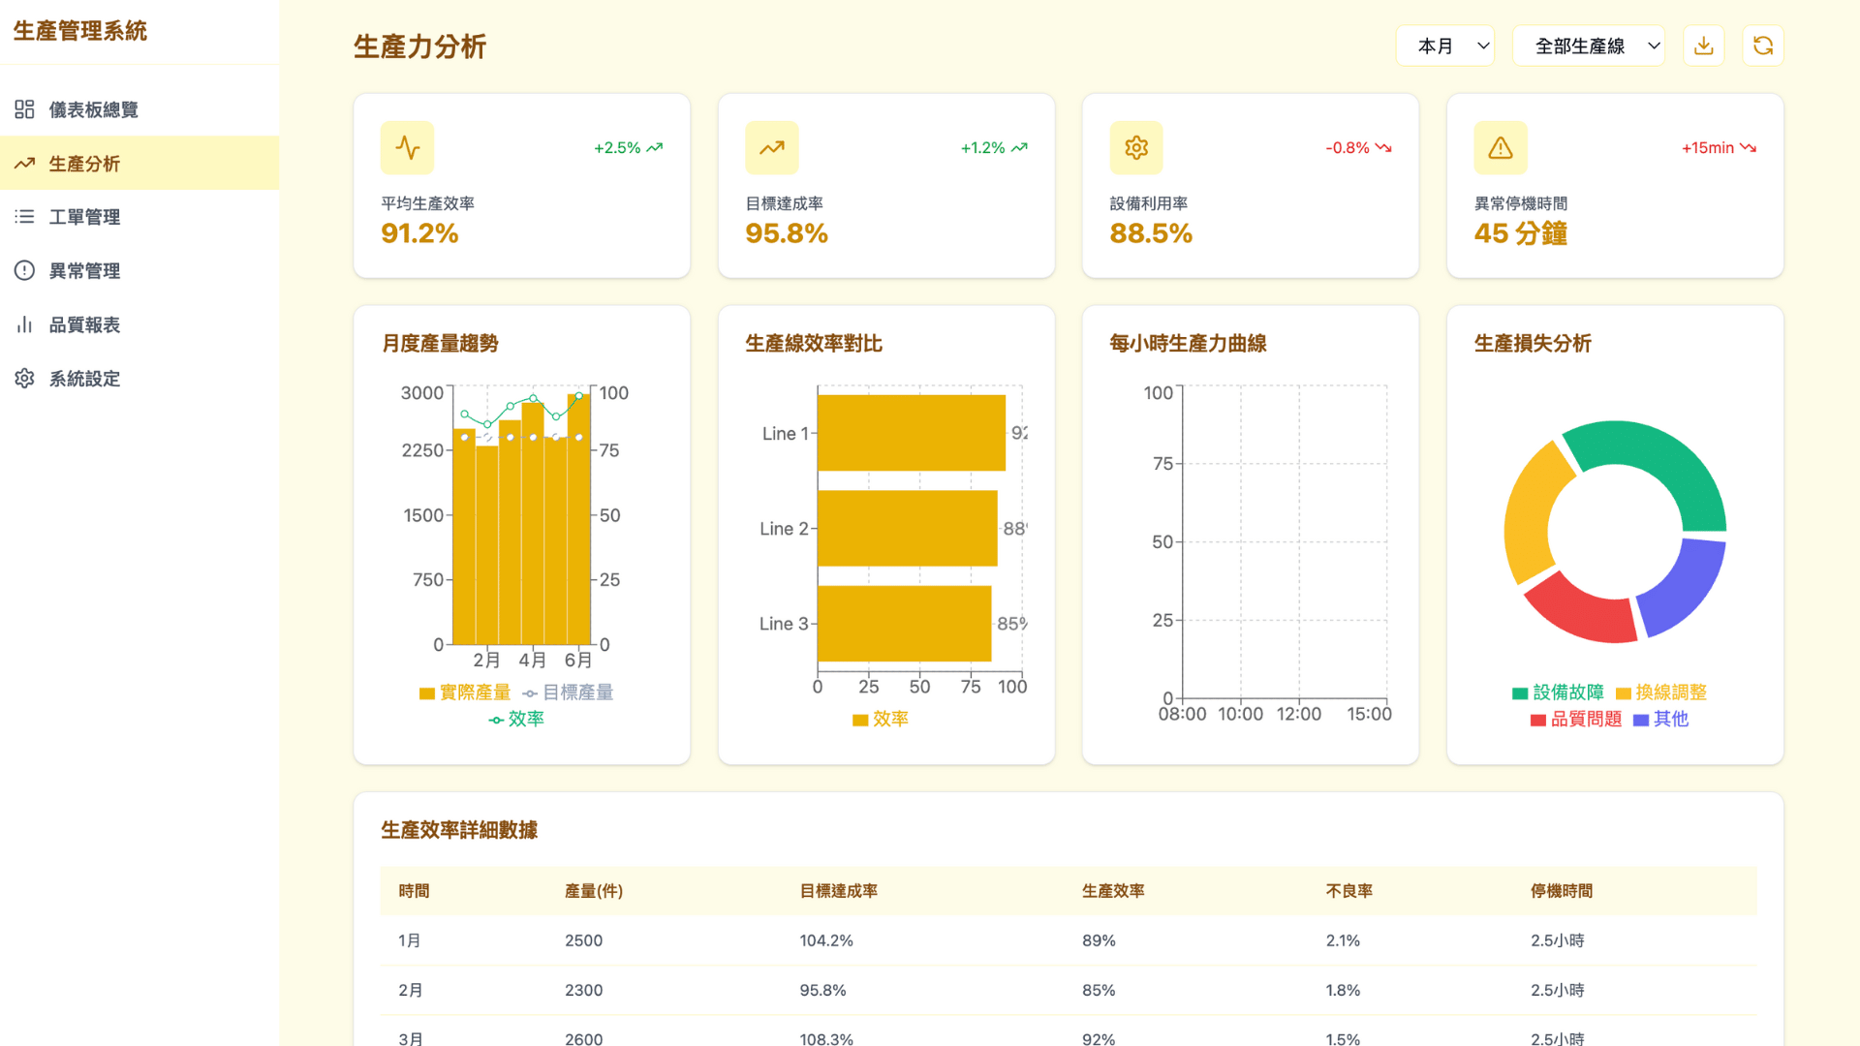Click the 生產管理系統 title link

78,31
